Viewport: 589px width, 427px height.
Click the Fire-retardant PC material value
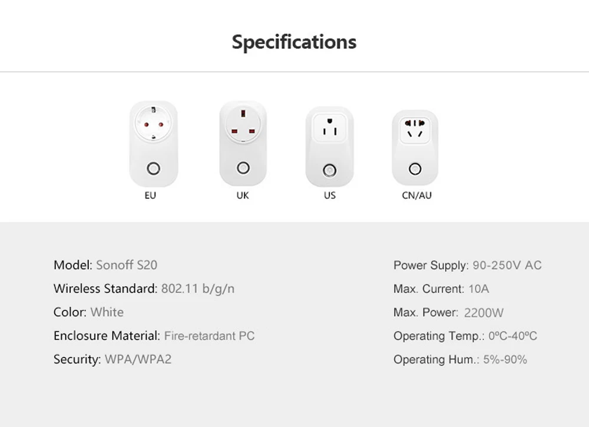210,336
